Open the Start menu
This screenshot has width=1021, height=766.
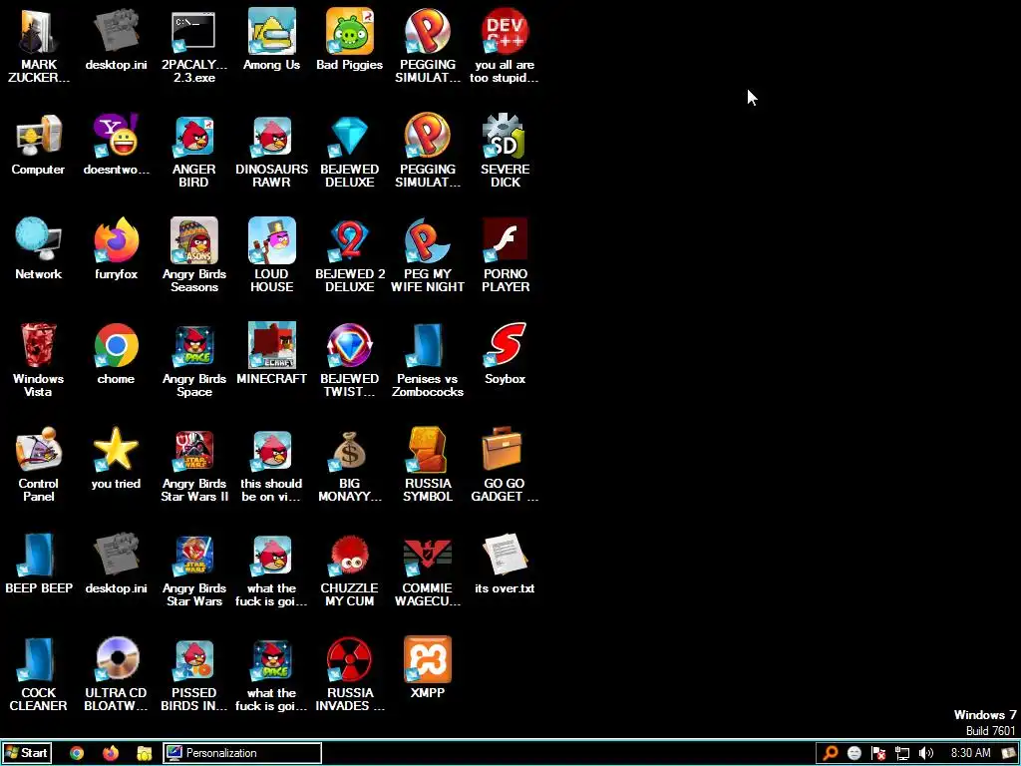[27, 753]
